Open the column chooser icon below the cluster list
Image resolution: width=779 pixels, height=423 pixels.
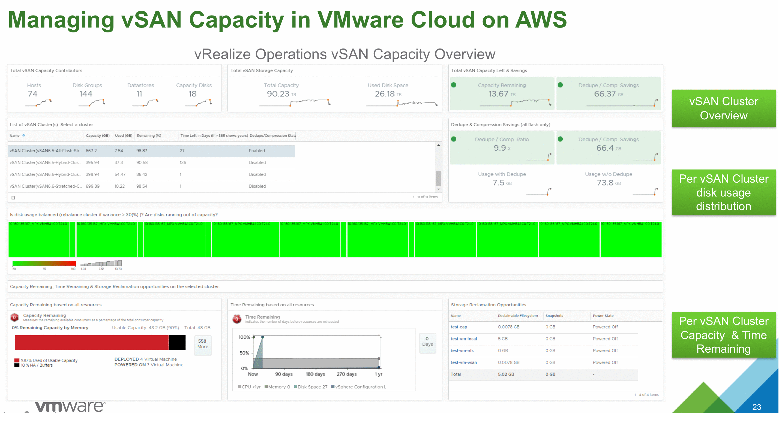[13, 198]
